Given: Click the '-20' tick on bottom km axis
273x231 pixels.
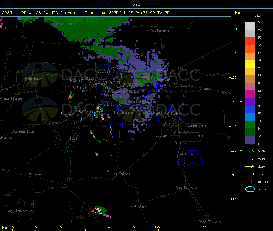Looking at the screenshot, I should click(x=12, y=227).
